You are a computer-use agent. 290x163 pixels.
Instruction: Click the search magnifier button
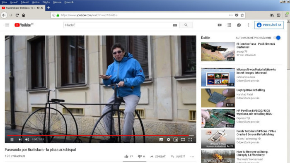[186, 25]
